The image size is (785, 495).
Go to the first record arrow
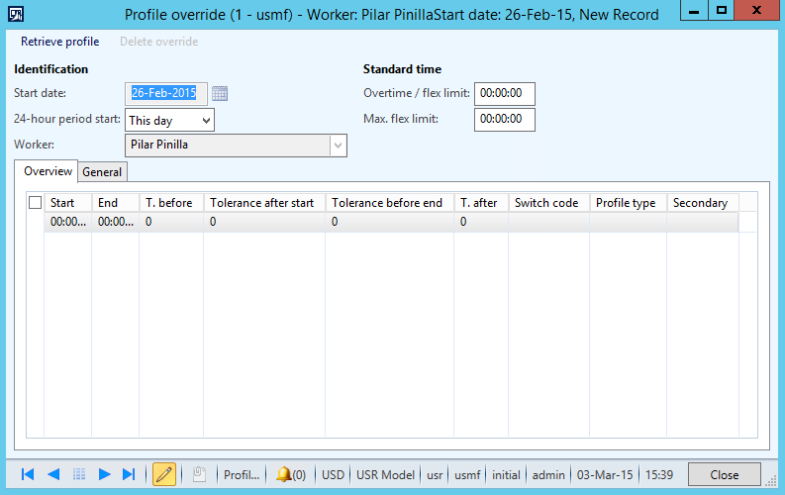click(28, 474)
